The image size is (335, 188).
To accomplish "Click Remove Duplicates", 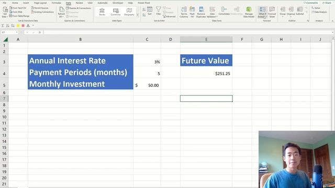I will pos(201,12).
